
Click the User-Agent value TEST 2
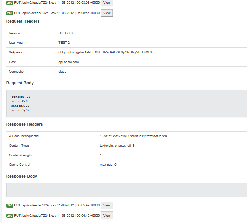tap(64, 43)
